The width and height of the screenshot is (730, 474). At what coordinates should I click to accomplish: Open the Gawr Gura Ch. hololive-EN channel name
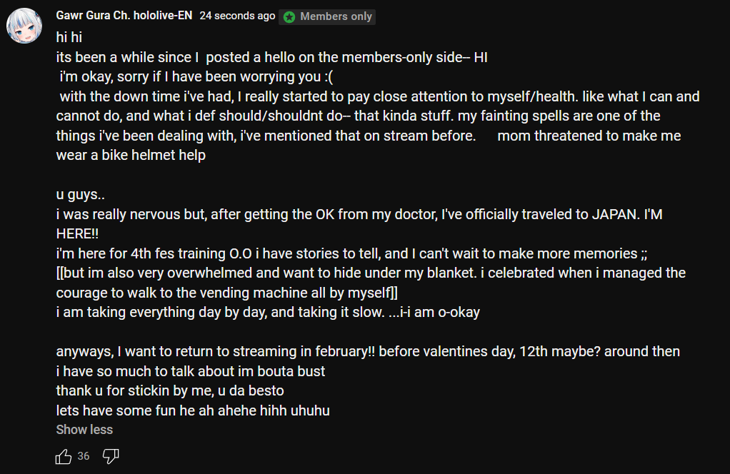(x=124, y=16)
